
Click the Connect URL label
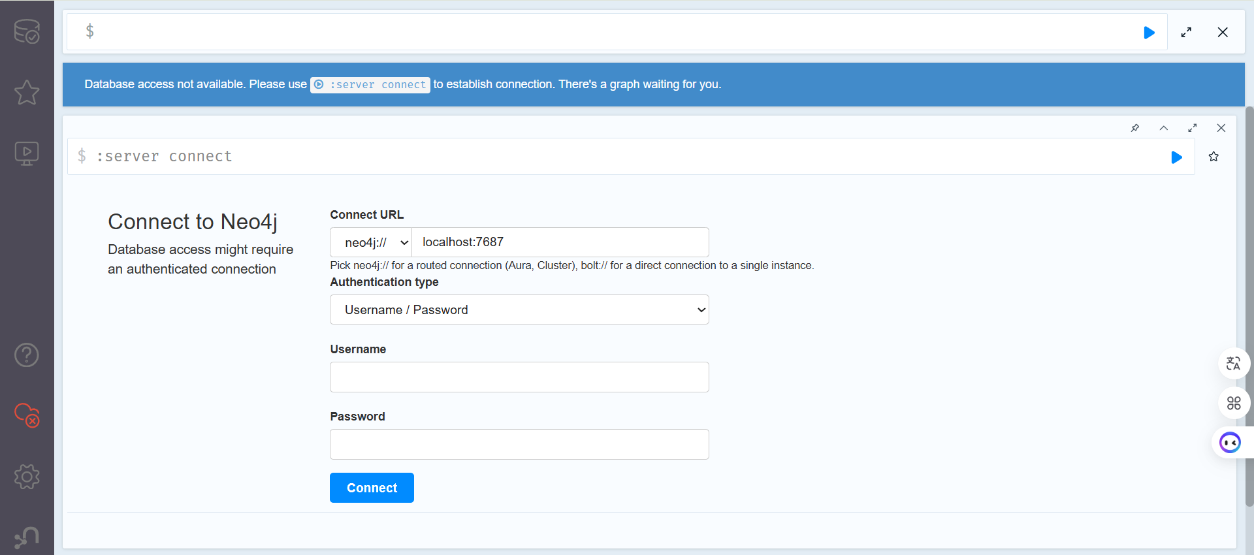pos(367,215)
